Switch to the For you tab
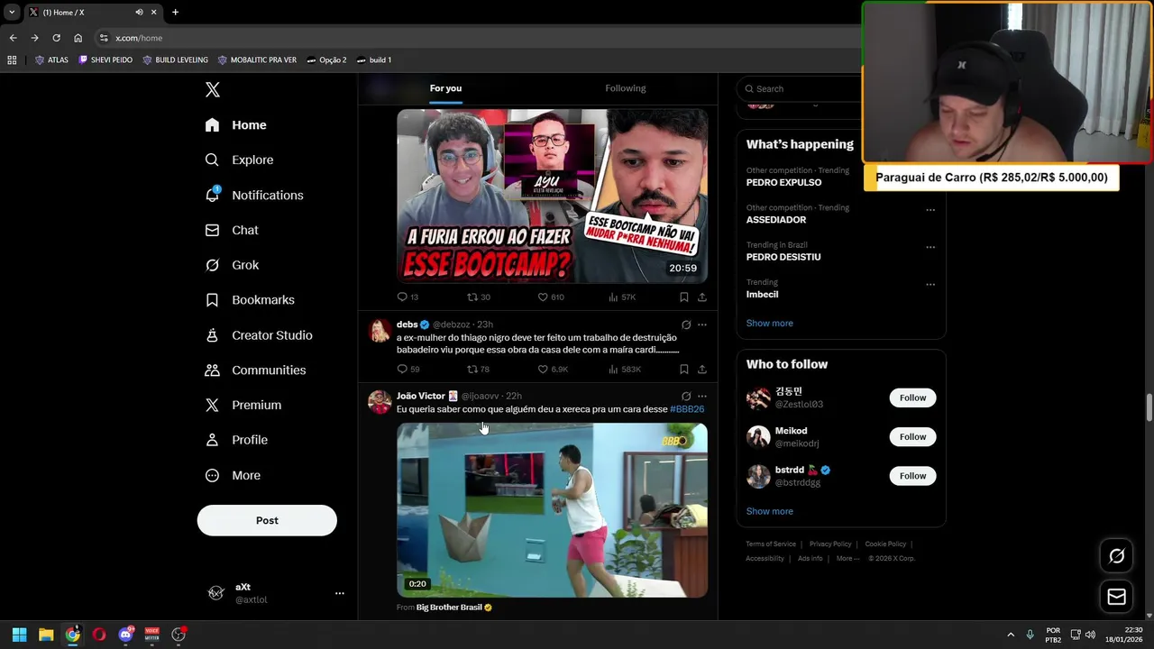This screenshot has height=649, width=1154. (x=445, y=88)
